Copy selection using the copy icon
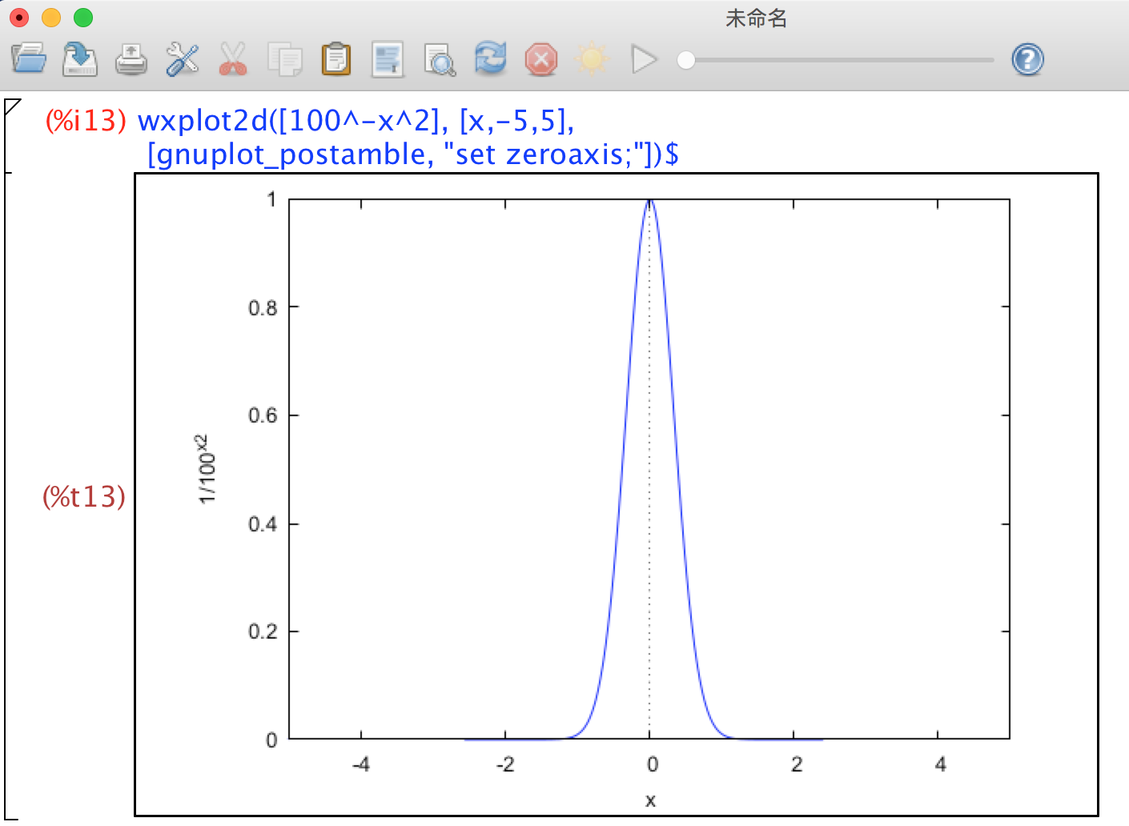1129x826 pixels. [x=284, y=59]
